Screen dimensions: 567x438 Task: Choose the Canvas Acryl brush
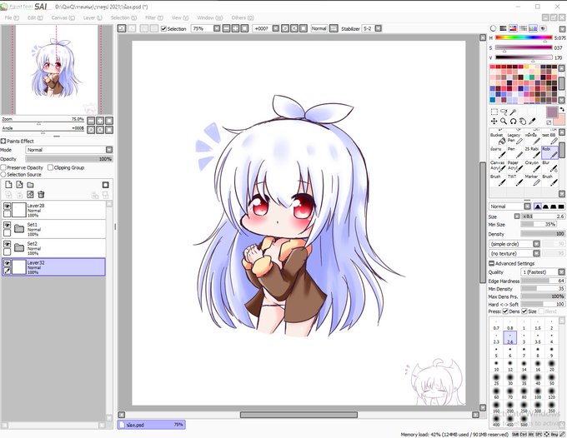point(498,166)
